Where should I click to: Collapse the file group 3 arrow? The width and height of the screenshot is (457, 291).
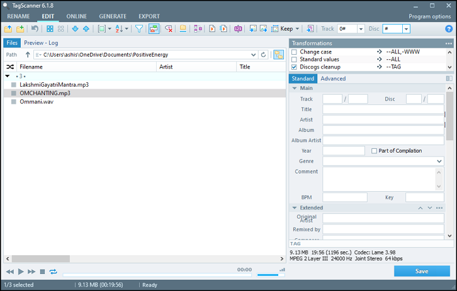[x=8, y=76]
